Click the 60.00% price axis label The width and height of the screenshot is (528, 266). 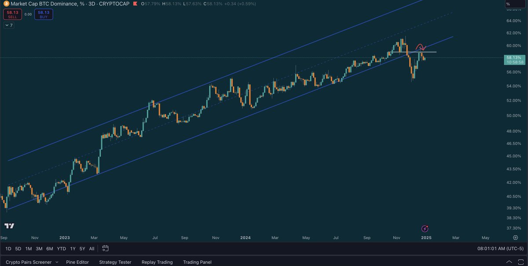513,45
